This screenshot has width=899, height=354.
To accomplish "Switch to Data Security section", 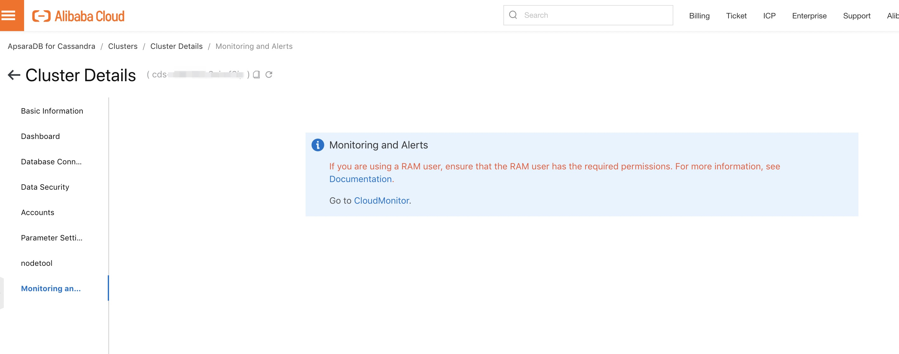I will click(x=45, y=187).
